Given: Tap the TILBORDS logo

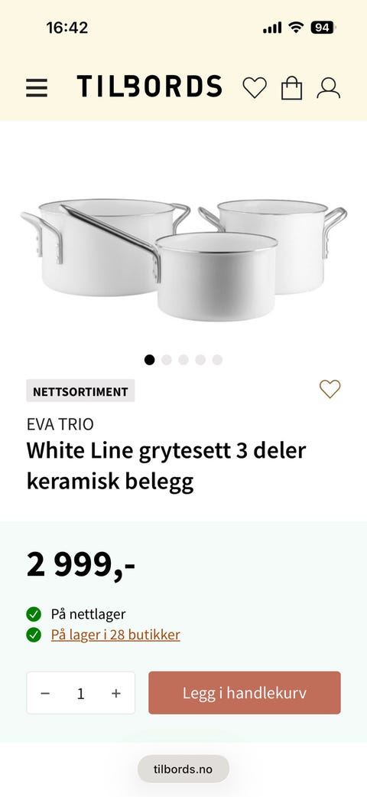Looking at the screenshot, I should click(x=150, y=87).
